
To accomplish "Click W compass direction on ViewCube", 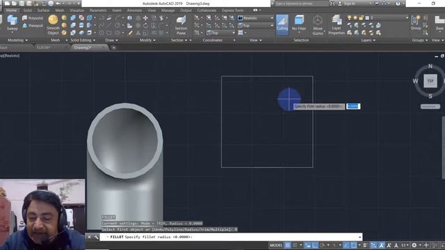I will [x=415, y=81].
